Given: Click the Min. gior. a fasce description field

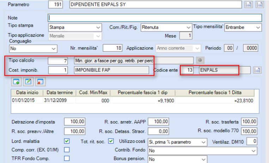Looking at the screenshot, I should coord(134,61).
